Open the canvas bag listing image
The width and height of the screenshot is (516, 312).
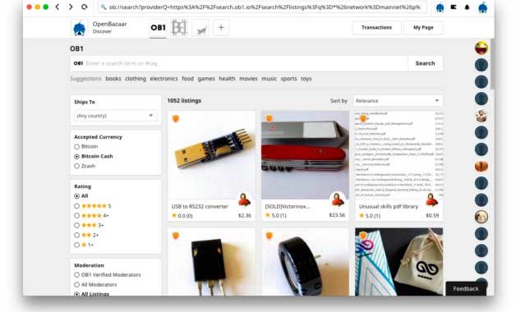[x=399, y=262]
